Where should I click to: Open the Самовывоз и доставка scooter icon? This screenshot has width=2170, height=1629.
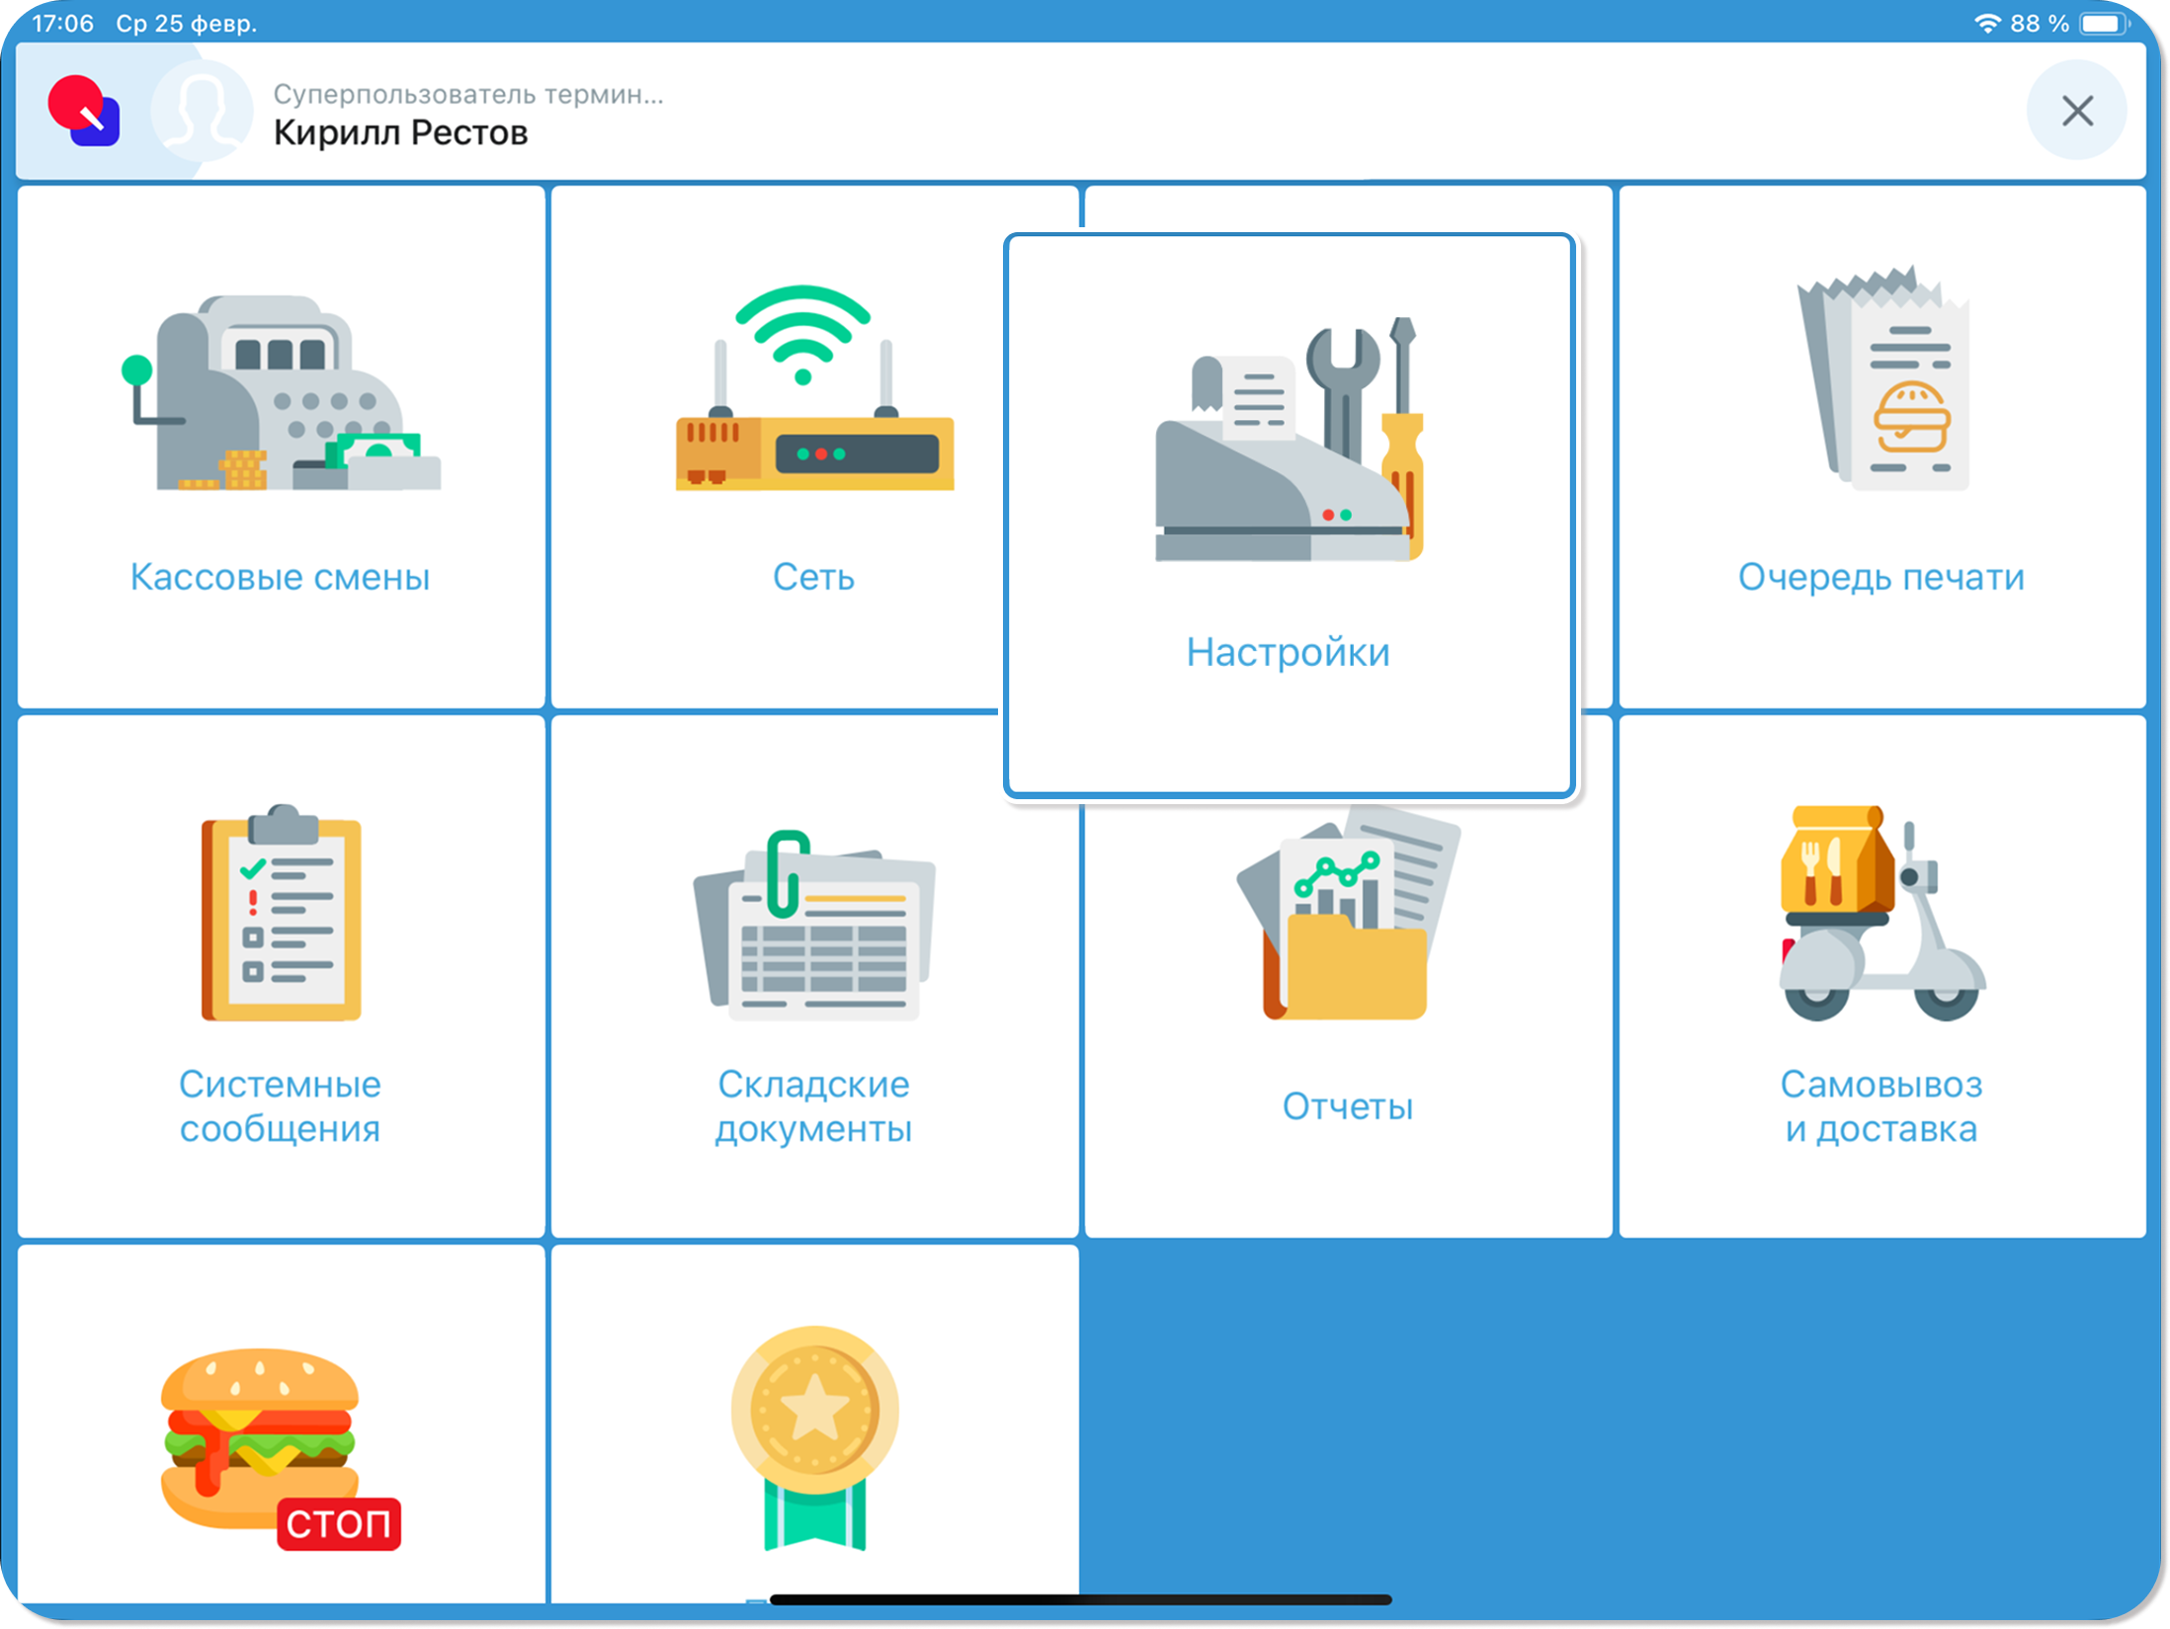(1881, 914)
